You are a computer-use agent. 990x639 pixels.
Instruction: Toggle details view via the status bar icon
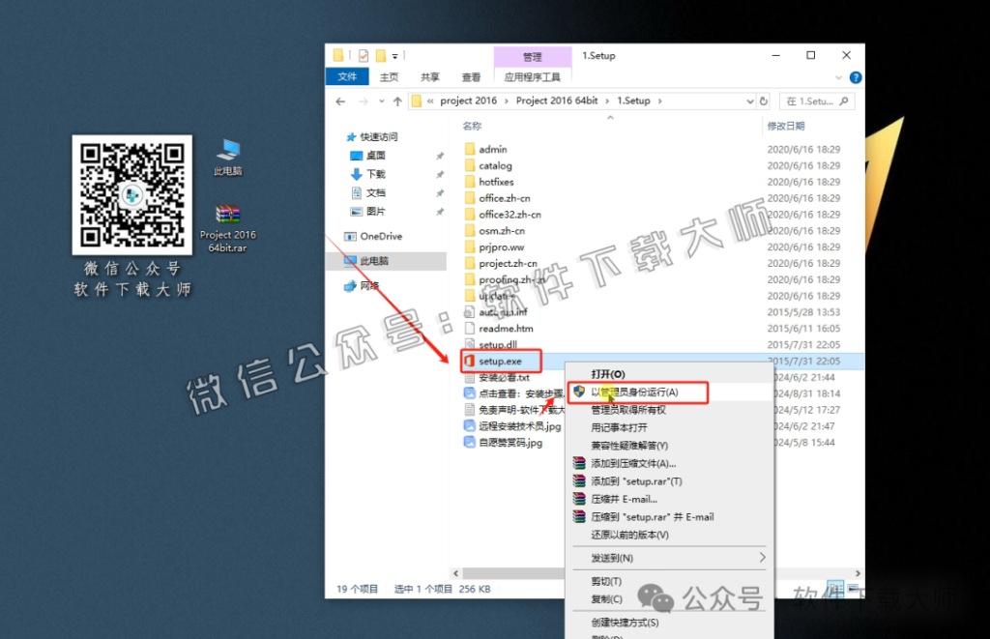tap(835, 588)
